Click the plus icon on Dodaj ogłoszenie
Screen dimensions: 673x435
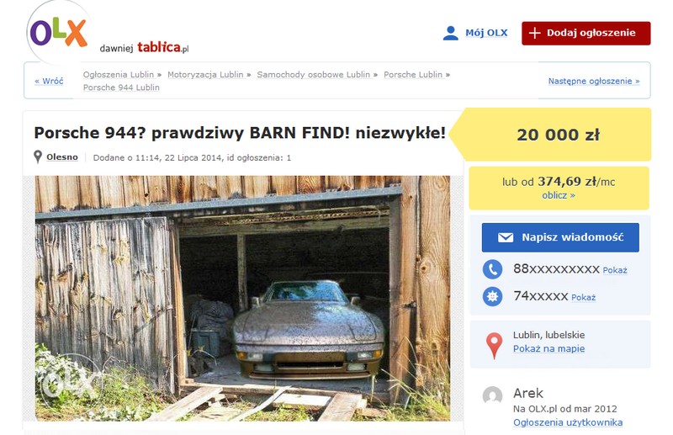click(x=534, y=33)
